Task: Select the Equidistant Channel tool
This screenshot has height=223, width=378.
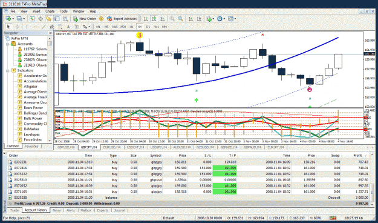Action: click(51, 27)
